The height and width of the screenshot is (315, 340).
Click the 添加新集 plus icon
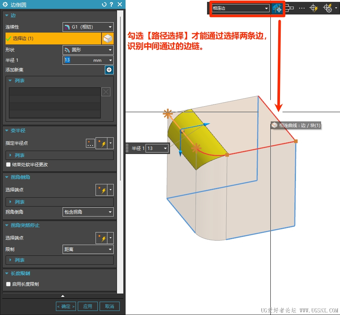click(109, 70)
